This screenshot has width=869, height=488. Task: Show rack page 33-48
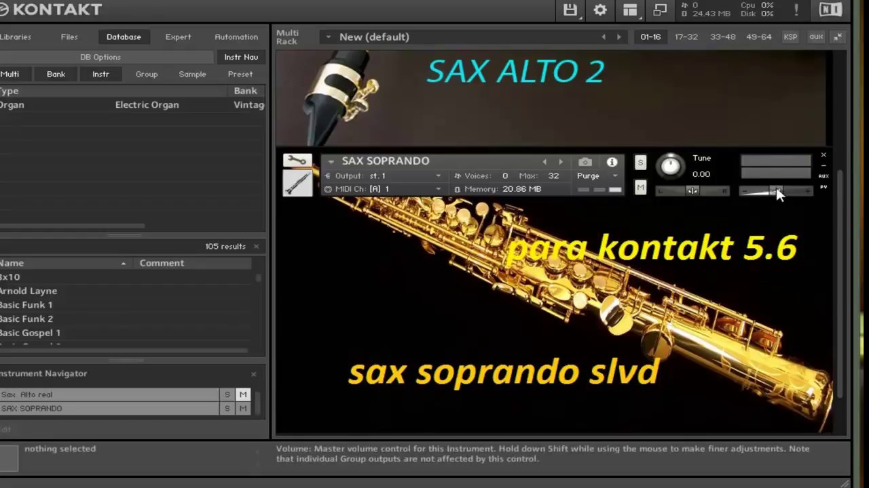coord(722,37)
